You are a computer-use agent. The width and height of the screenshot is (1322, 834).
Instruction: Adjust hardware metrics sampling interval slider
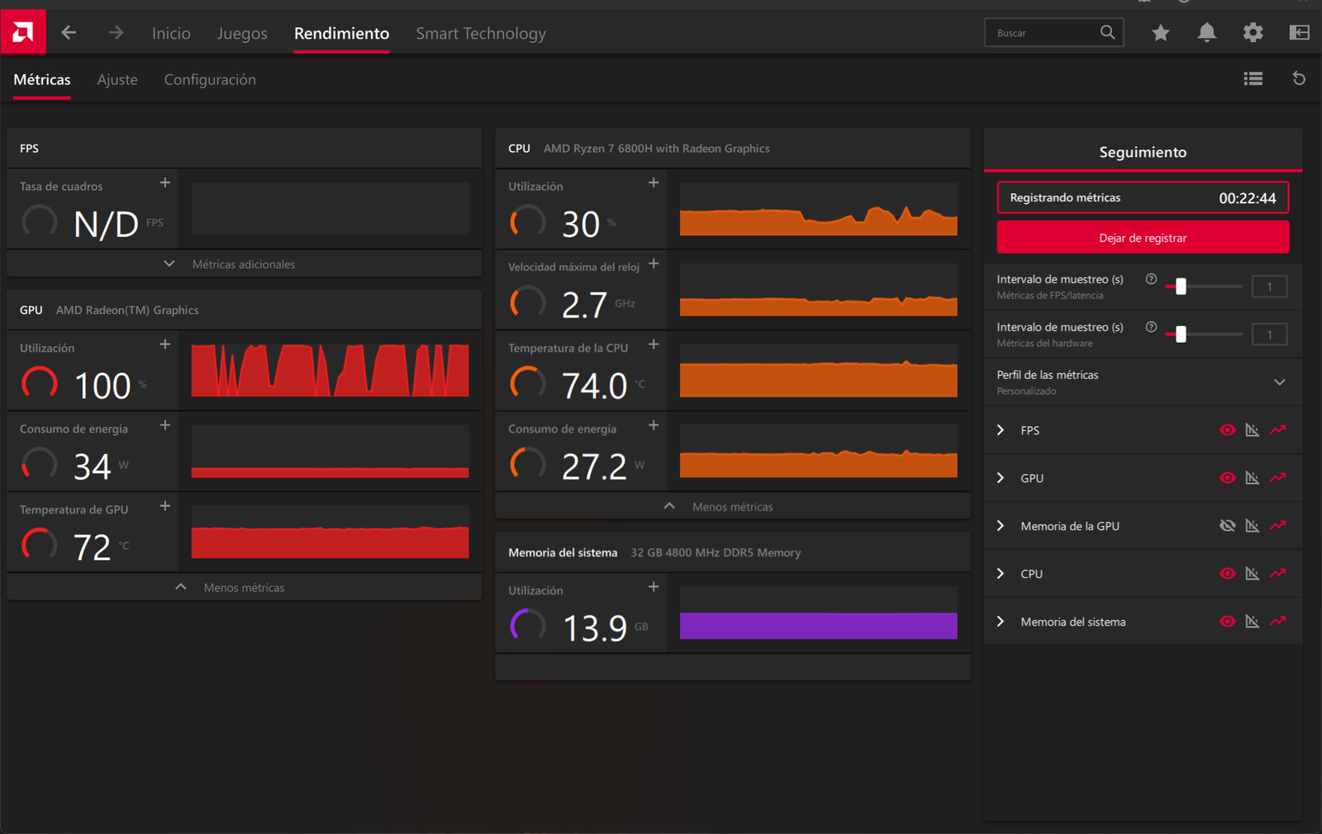tap(1181, 334)
